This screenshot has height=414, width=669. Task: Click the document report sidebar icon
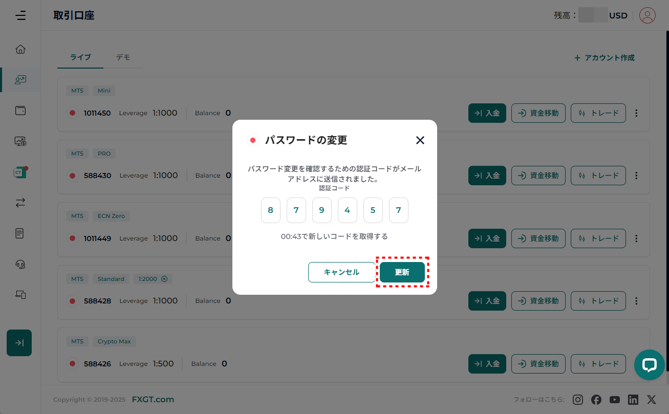point(20,233)
